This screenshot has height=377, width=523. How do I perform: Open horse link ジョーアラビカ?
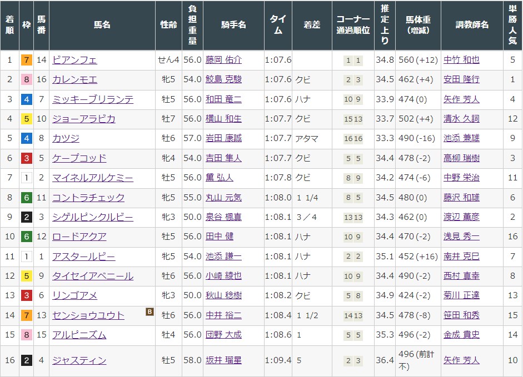(x=84, y=119)
